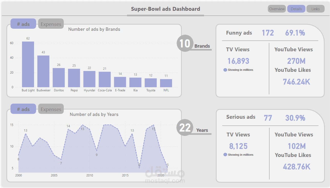Click the '10 Brands' badge
This screenshot has height=188, width=330.
(185, 43)
